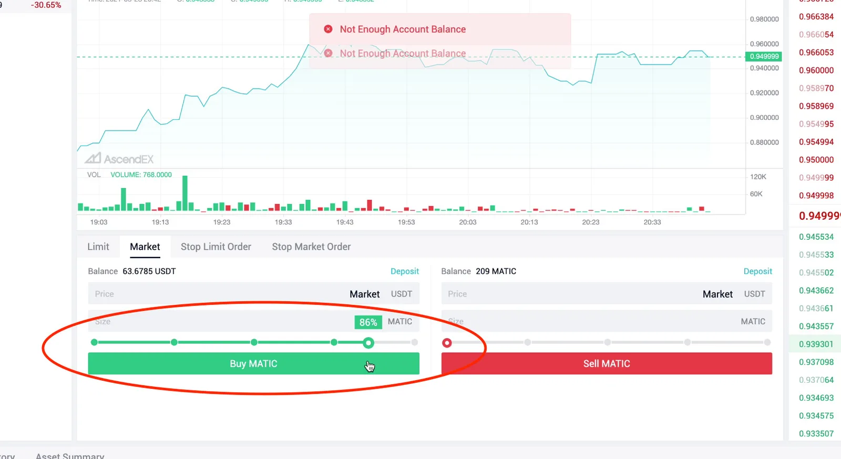Click the current price label 0.949999 on chart axis
The height and width of the screenshot is (459, 841).
click(764, 56)
